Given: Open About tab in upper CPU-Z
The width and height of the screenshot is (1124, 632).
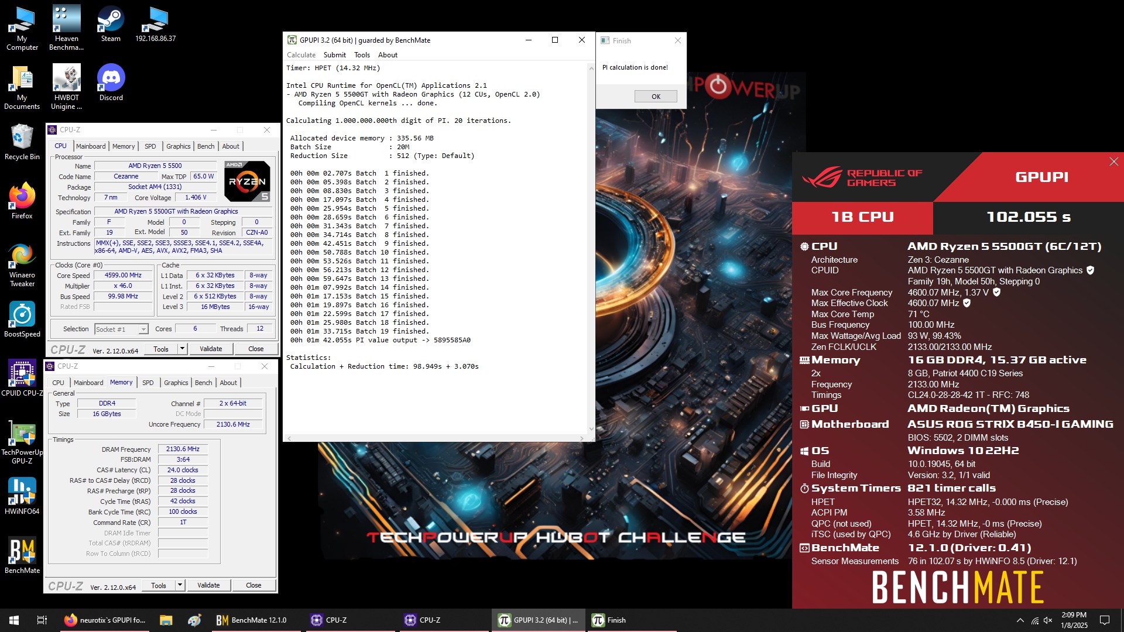Looking at the screenshot, I should (x=231, y=146).
